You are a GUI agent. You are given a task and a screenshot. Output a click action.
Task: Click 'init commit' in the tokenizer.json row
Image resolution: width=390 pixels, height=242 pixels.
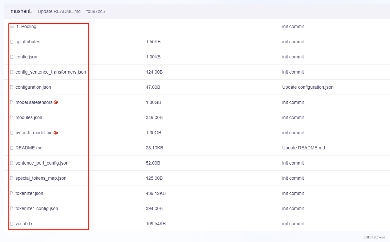(x=293, y=193)
